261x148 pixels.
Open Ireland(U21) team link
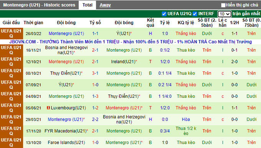tap(124, 62)
